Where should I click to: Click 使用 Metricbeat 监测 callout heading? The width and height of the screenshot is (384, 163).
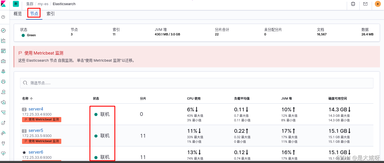coord(44,53)
